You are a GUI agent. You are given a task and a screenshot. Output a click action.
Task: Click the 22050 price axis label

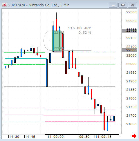[131, 55]
